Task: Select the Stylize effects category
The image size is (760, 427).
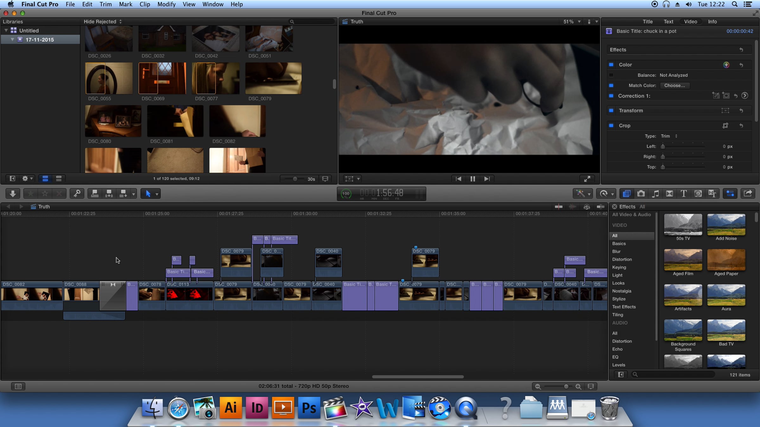Action: click(619, 299)
